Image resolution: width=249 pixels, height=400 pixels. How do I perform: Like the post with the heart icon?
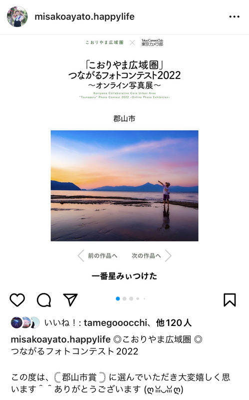pyautogui.click(x=17, y=299)
